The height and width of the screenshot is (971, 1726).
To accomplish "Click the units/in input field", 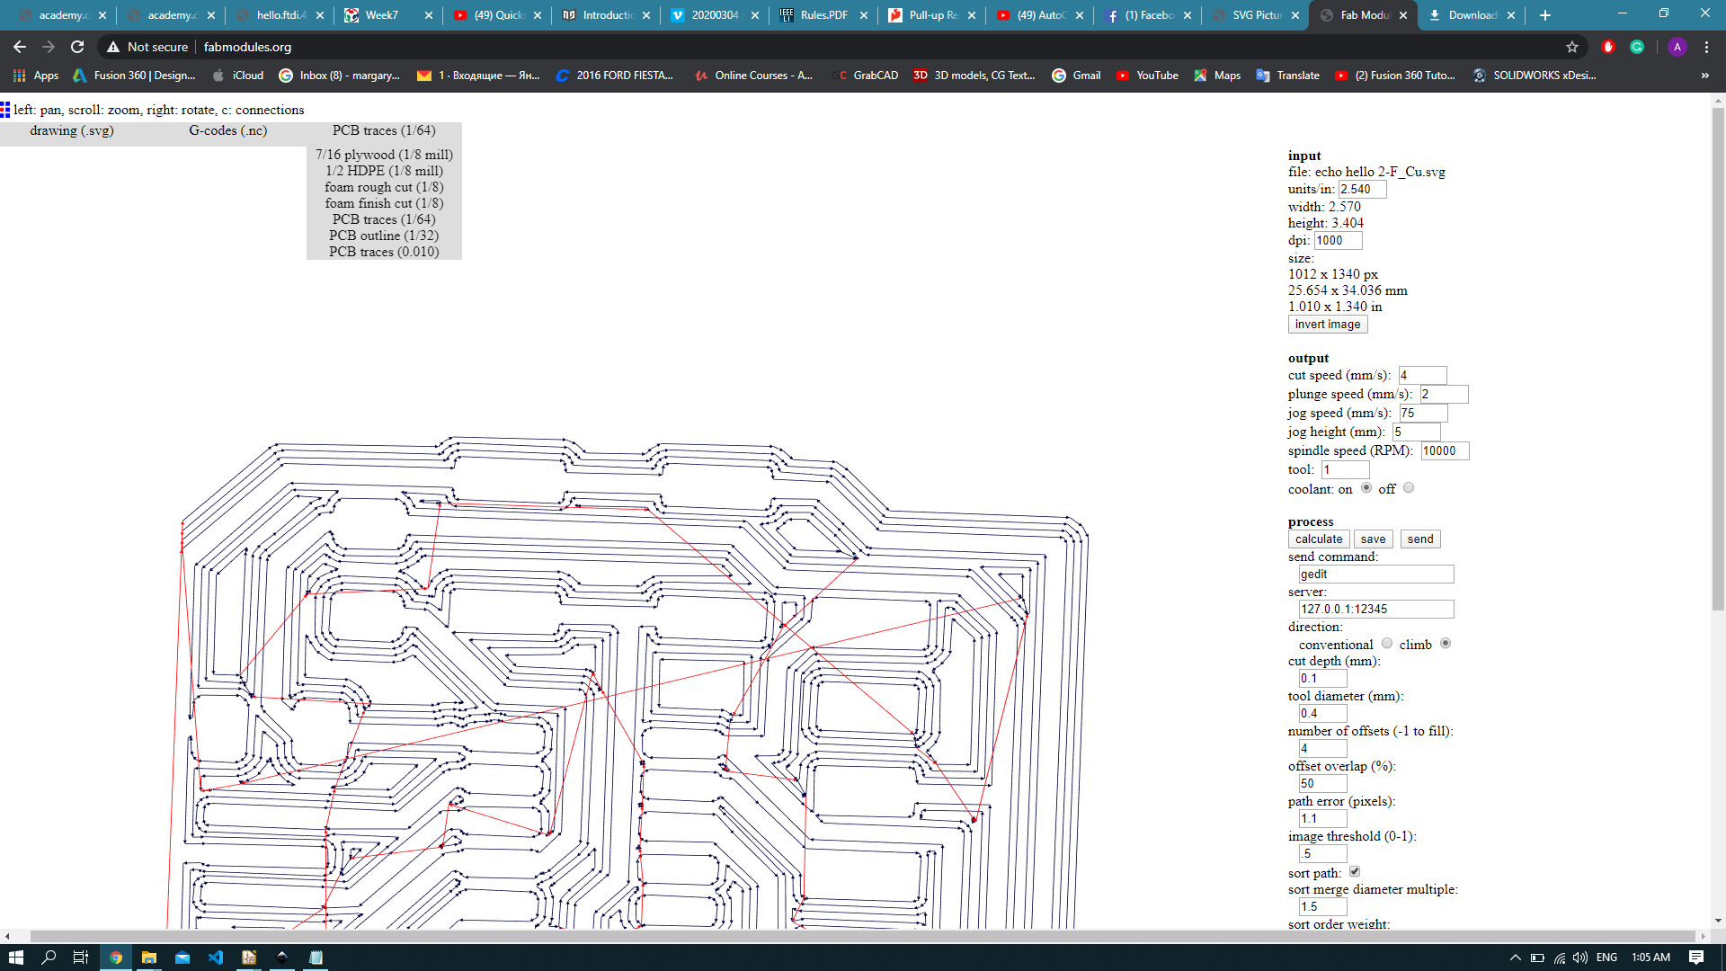I will point(1363,190).
